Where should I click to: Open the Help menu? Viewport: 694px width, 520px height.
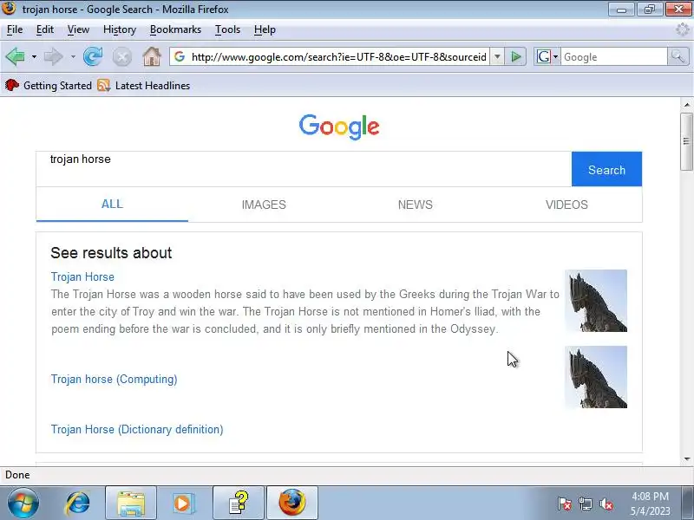tap(265, 29)
